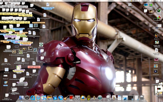This screenshot has width=163, height=102.
Task: Launch Safari compass icon in dock
Action: (x=38, y=98)
